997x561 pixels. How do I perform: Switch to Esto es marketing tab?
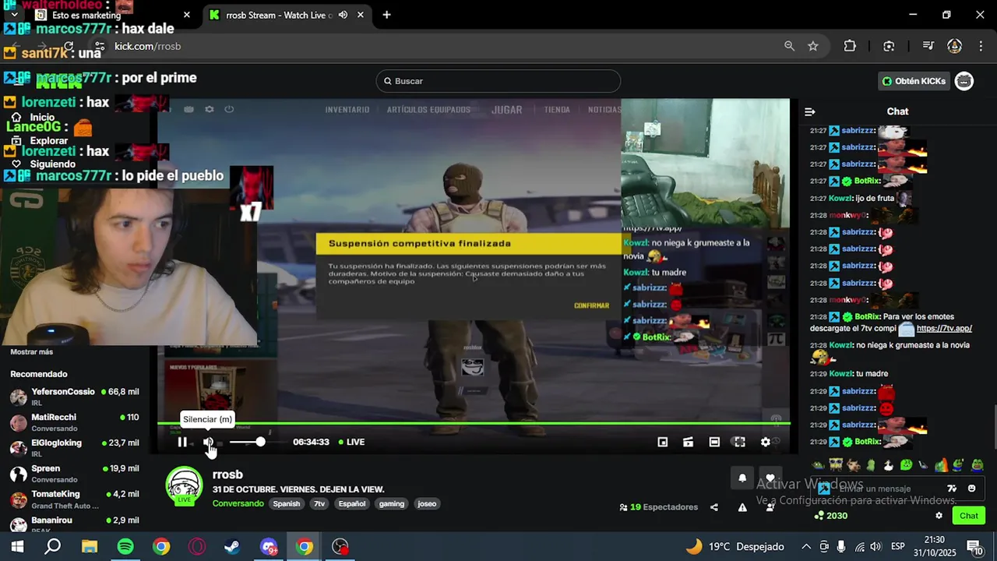[x=109, y=15]
